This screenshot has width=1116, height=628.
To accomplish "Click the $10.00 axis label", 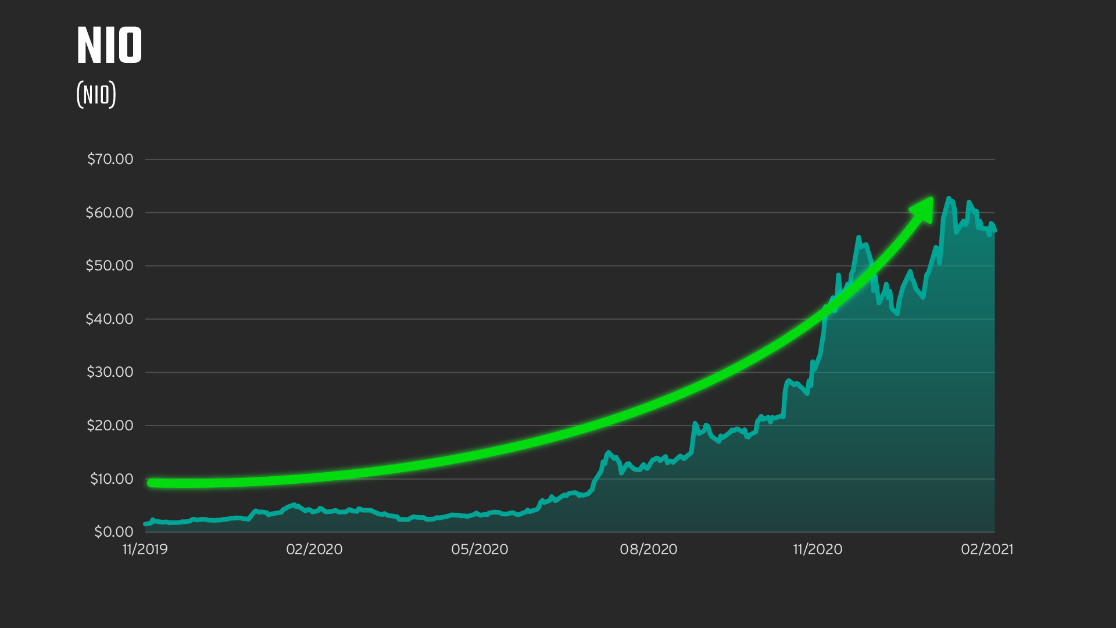I will (x=111, y=479).
